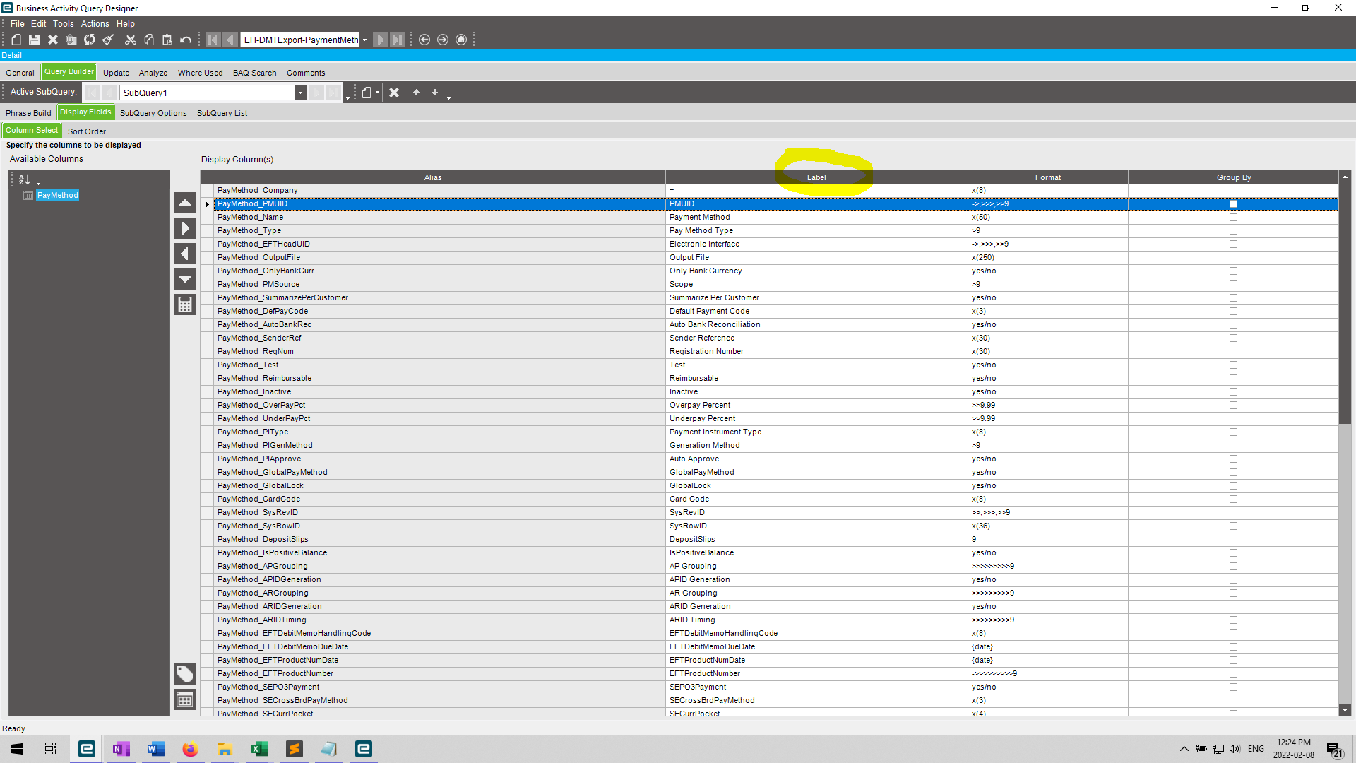Open OneNote from the Windows taskbar
This screenshot has width=1356, height=763.
pyautogui.click(x=121, y=749)
